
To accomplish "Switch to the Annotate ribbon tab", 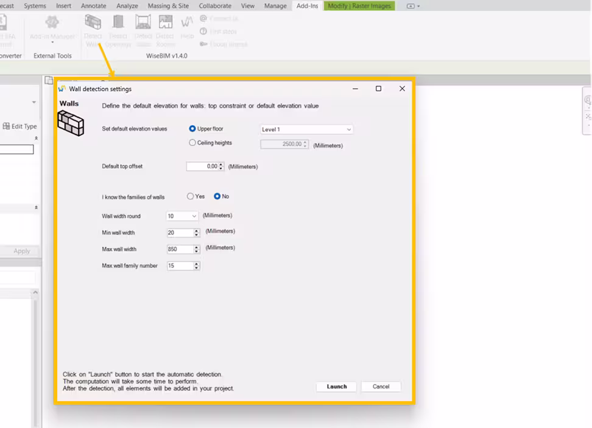I will (x=93, y=5).
